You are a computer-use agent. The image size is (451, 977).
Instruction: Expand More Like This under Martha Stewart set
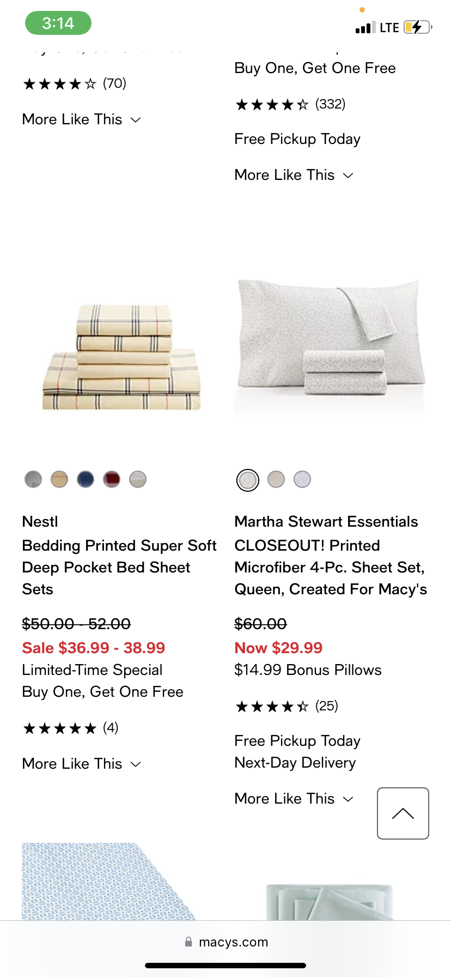point(294,799)
